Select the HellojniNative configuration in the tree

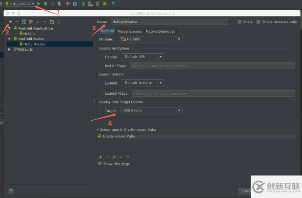click(x=50, y=44)
